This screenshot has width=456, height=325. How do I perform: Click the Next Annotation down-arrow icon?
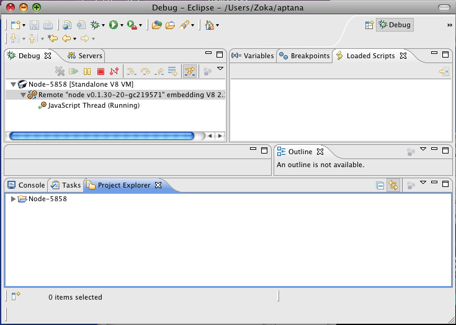coord(14,38)
